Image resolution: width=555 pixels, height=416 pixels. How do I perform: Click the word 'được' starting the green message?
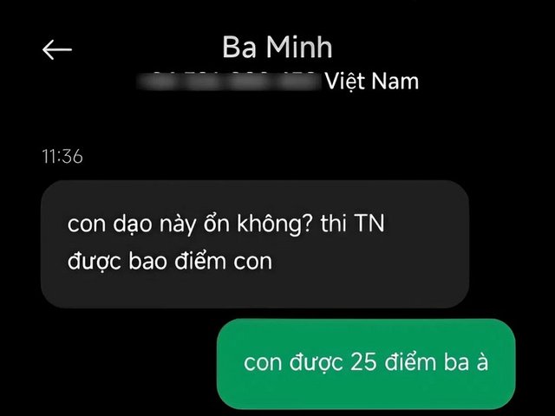pos(316,363)
